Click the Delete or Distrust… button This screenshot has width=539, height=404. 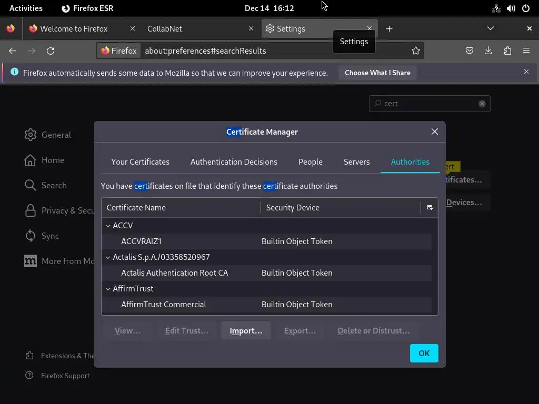tap(373, 330)
